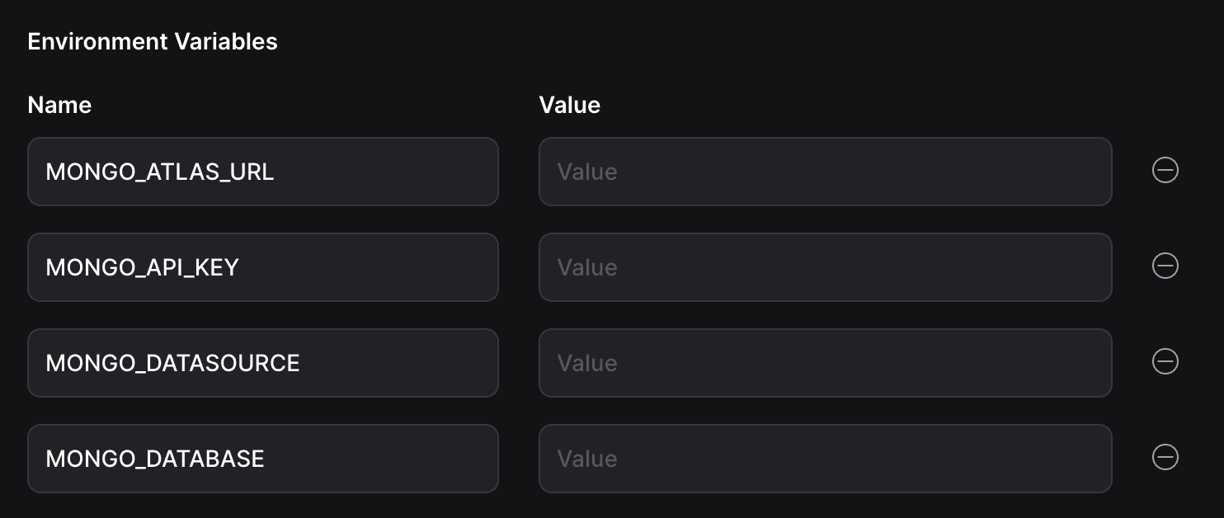This screenshot has height=518, width=1224.
Task: Click the remove icon for MONGO_DATASOURCE row
Action: [1165, 361]
